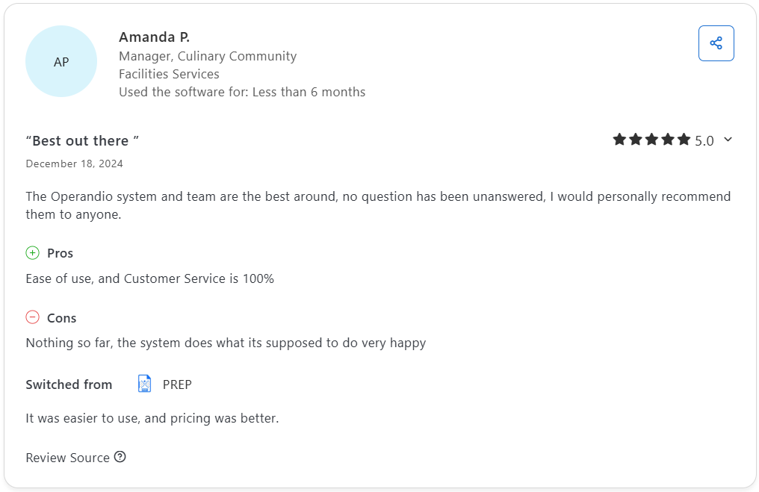Click the Review Source question mark icon

(120, 457)
